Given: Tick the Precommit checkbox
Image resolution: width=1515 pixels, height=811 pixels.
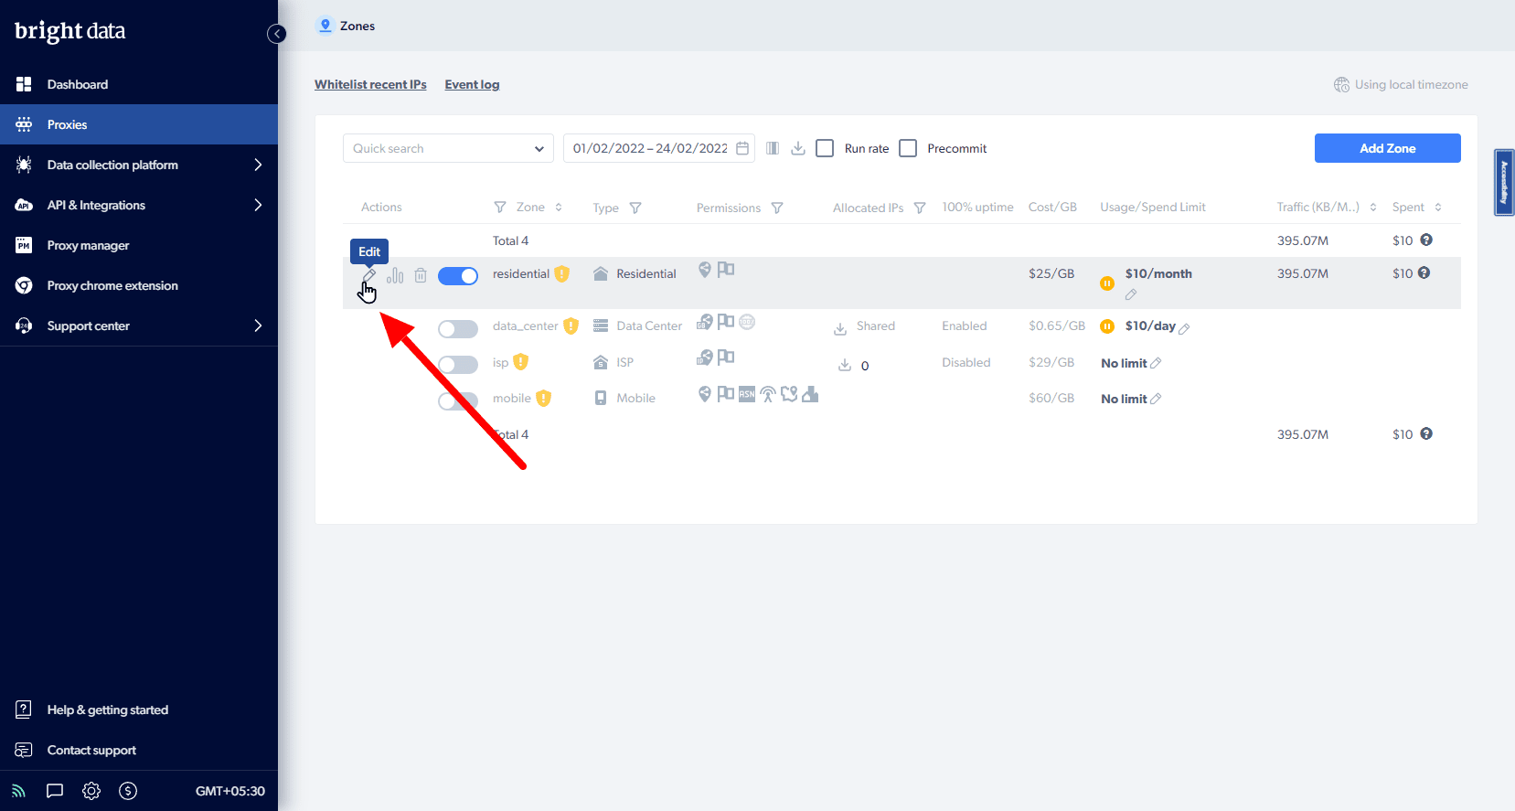Looking at the screenshot, I should click(908, 148).
